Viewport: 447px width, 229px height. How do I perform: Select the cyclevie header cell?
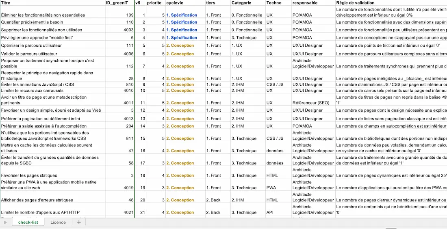pos(185,2)
